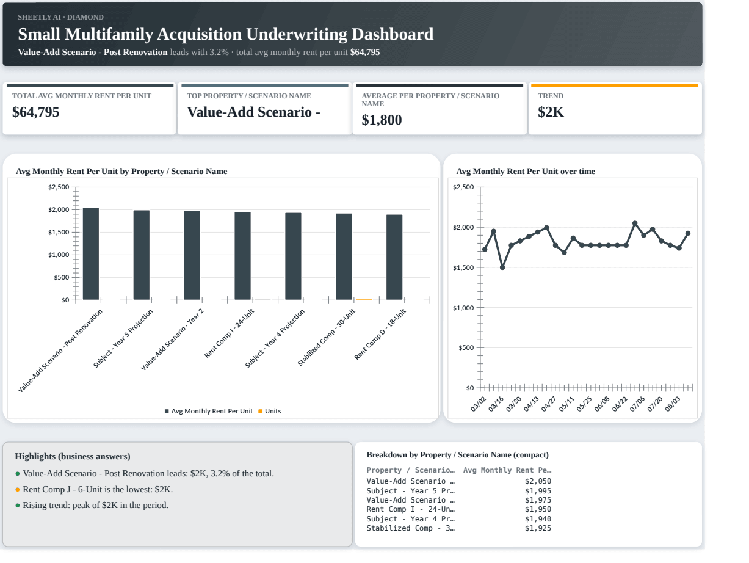Image resolution: width=749 pixels, height=563 pixels.
Task: Toggle the Avg Monthly Rent Per Unit legend swatch
Action: click(x=167, y=411)
